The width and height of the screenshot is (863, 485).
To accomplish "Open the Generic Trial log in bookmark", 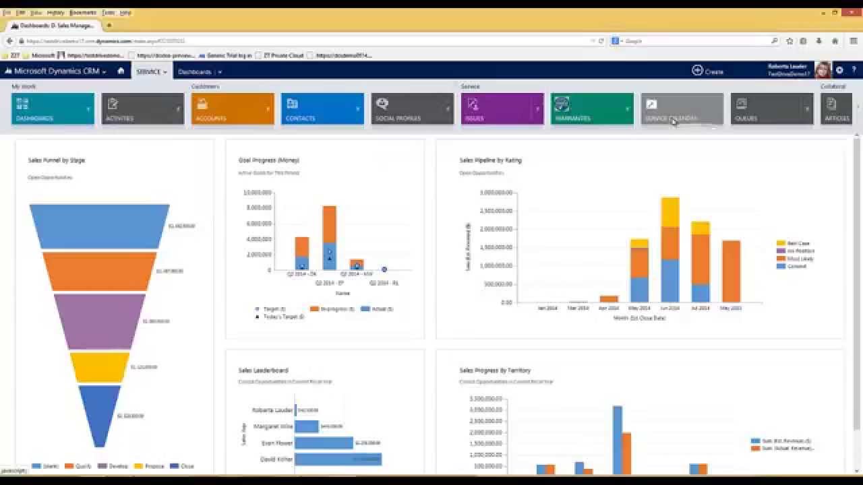I will [x=227, y=55].
